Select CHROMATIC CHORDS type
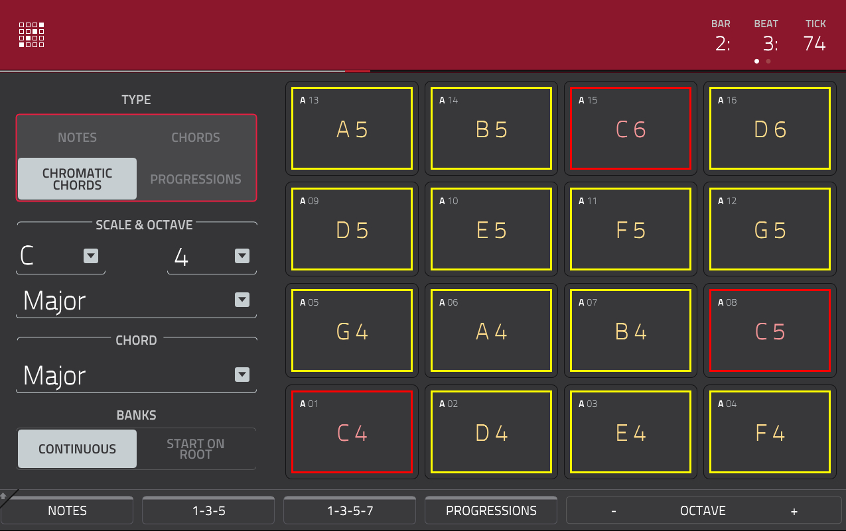This screenshot has width=846, height=531. pyautogui.click(x=76, y=178)
